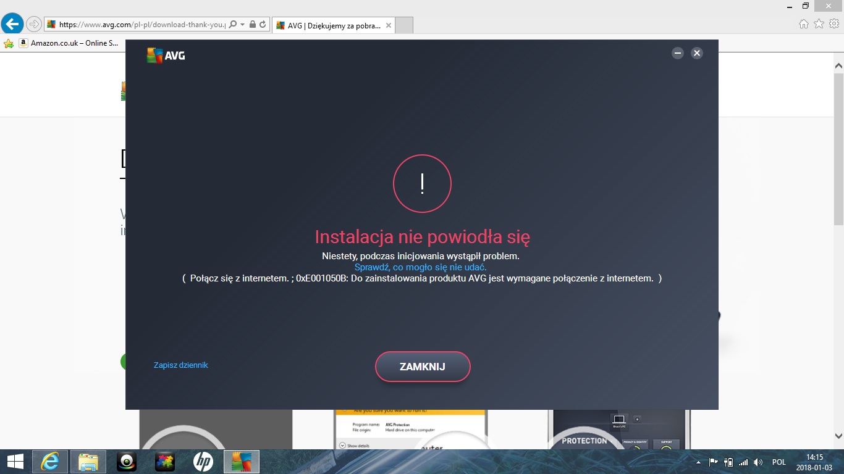Close the AVG installer with the X icon
The width and height of the screenshot is (844, 474).
[697, 53]
